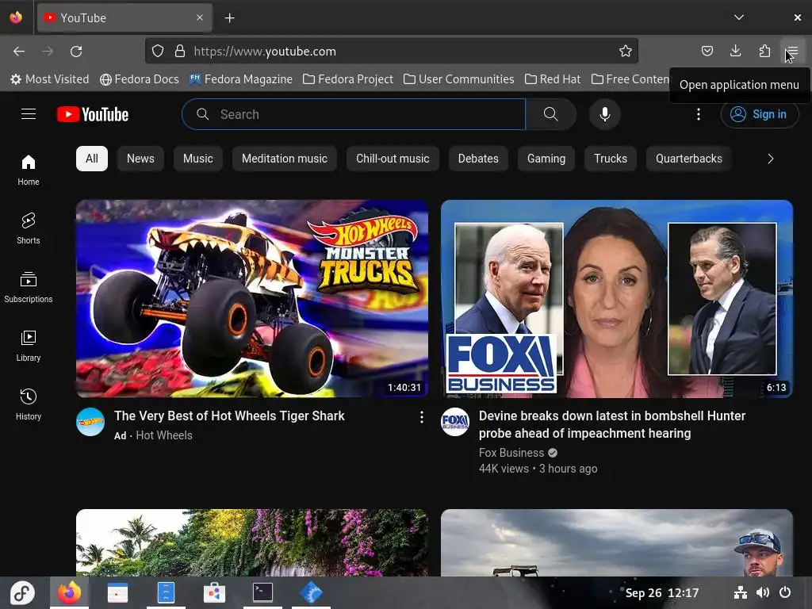This screenshot has height=609, width=812.
Task: Open the Most Visited bookmark
Action: 50,79
